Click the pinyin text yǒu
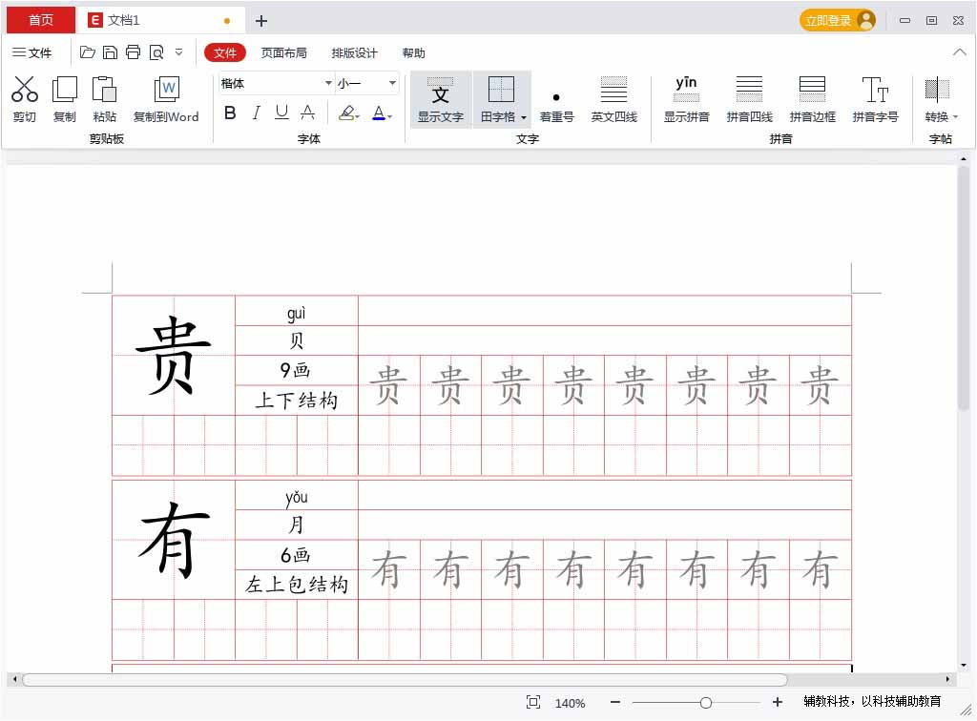Screen dimensions: 977x721 click(297, 497)
